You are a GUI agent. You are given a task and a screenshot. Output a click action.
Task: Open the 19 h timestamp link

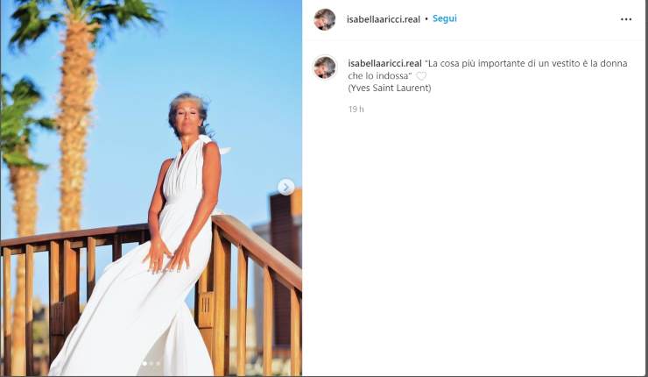point(356,110)
